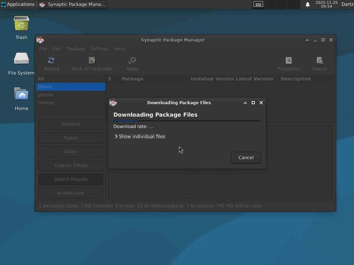Open the Settings menu

click(100, 49)
